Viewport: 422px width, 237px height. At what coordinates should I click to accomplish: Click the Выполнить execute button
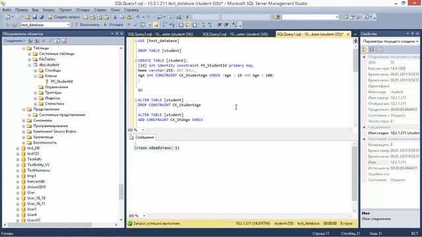pyautogui.click(x=88, y=25)
